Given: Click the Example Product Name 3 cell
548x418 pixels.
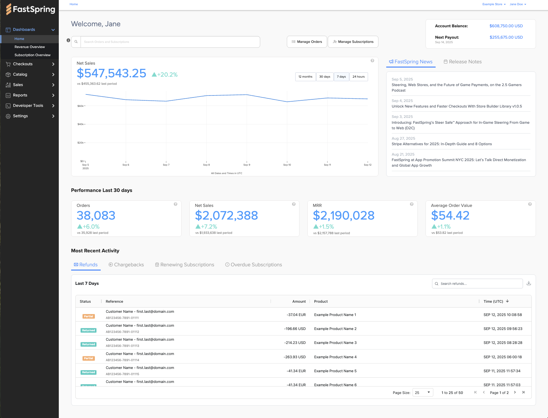Looking at the screenshot, I should (x=335, y=343).
